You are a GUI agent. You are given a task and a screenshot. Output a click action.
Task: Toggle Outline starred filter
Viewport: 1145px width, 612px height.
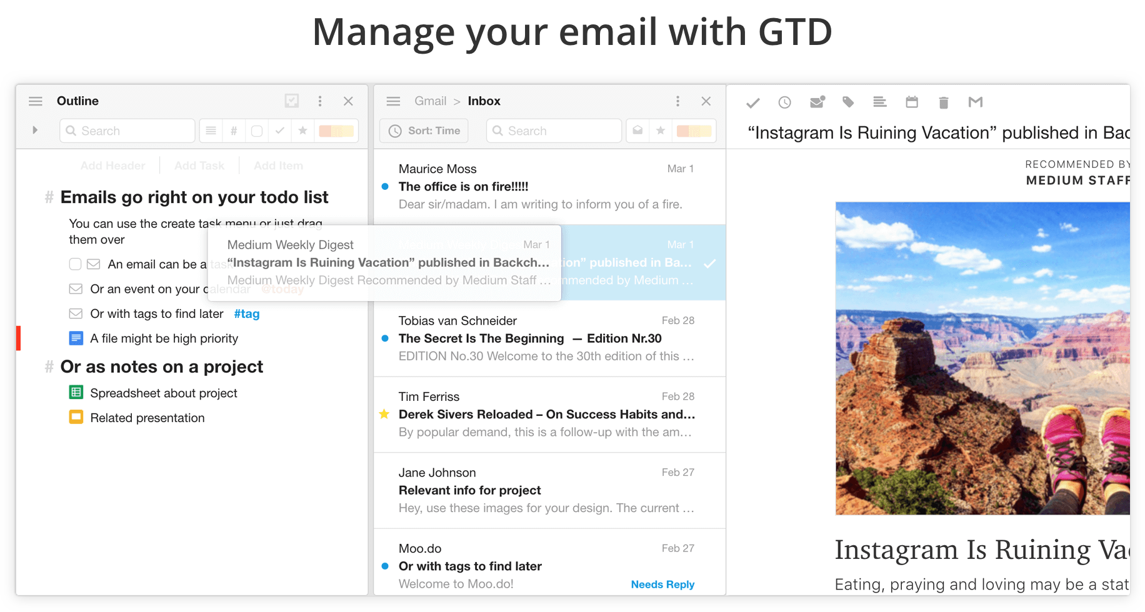pos(303,131)
